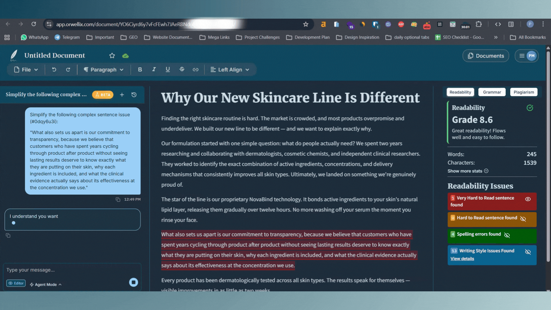
Task: Star the Untitled Document
Action: [112, 56]
